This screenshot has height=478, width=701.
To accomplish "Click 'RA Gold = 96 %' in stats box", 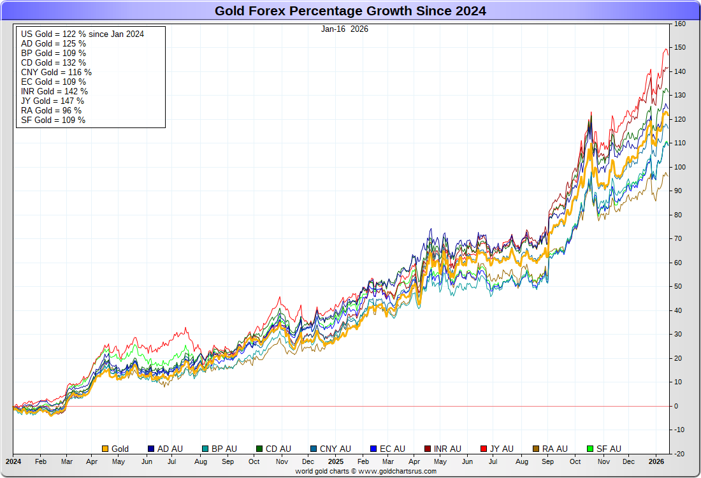I will point(52,110).
